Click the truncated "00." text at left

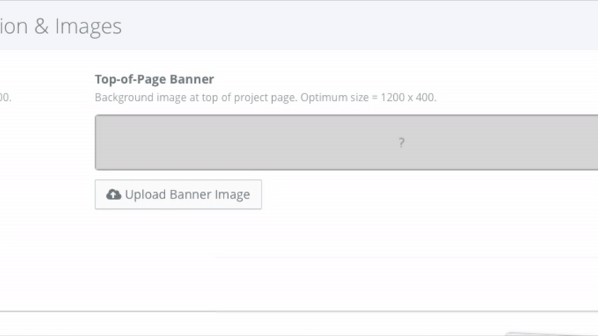pyautogui.click(x=5, y=97)
